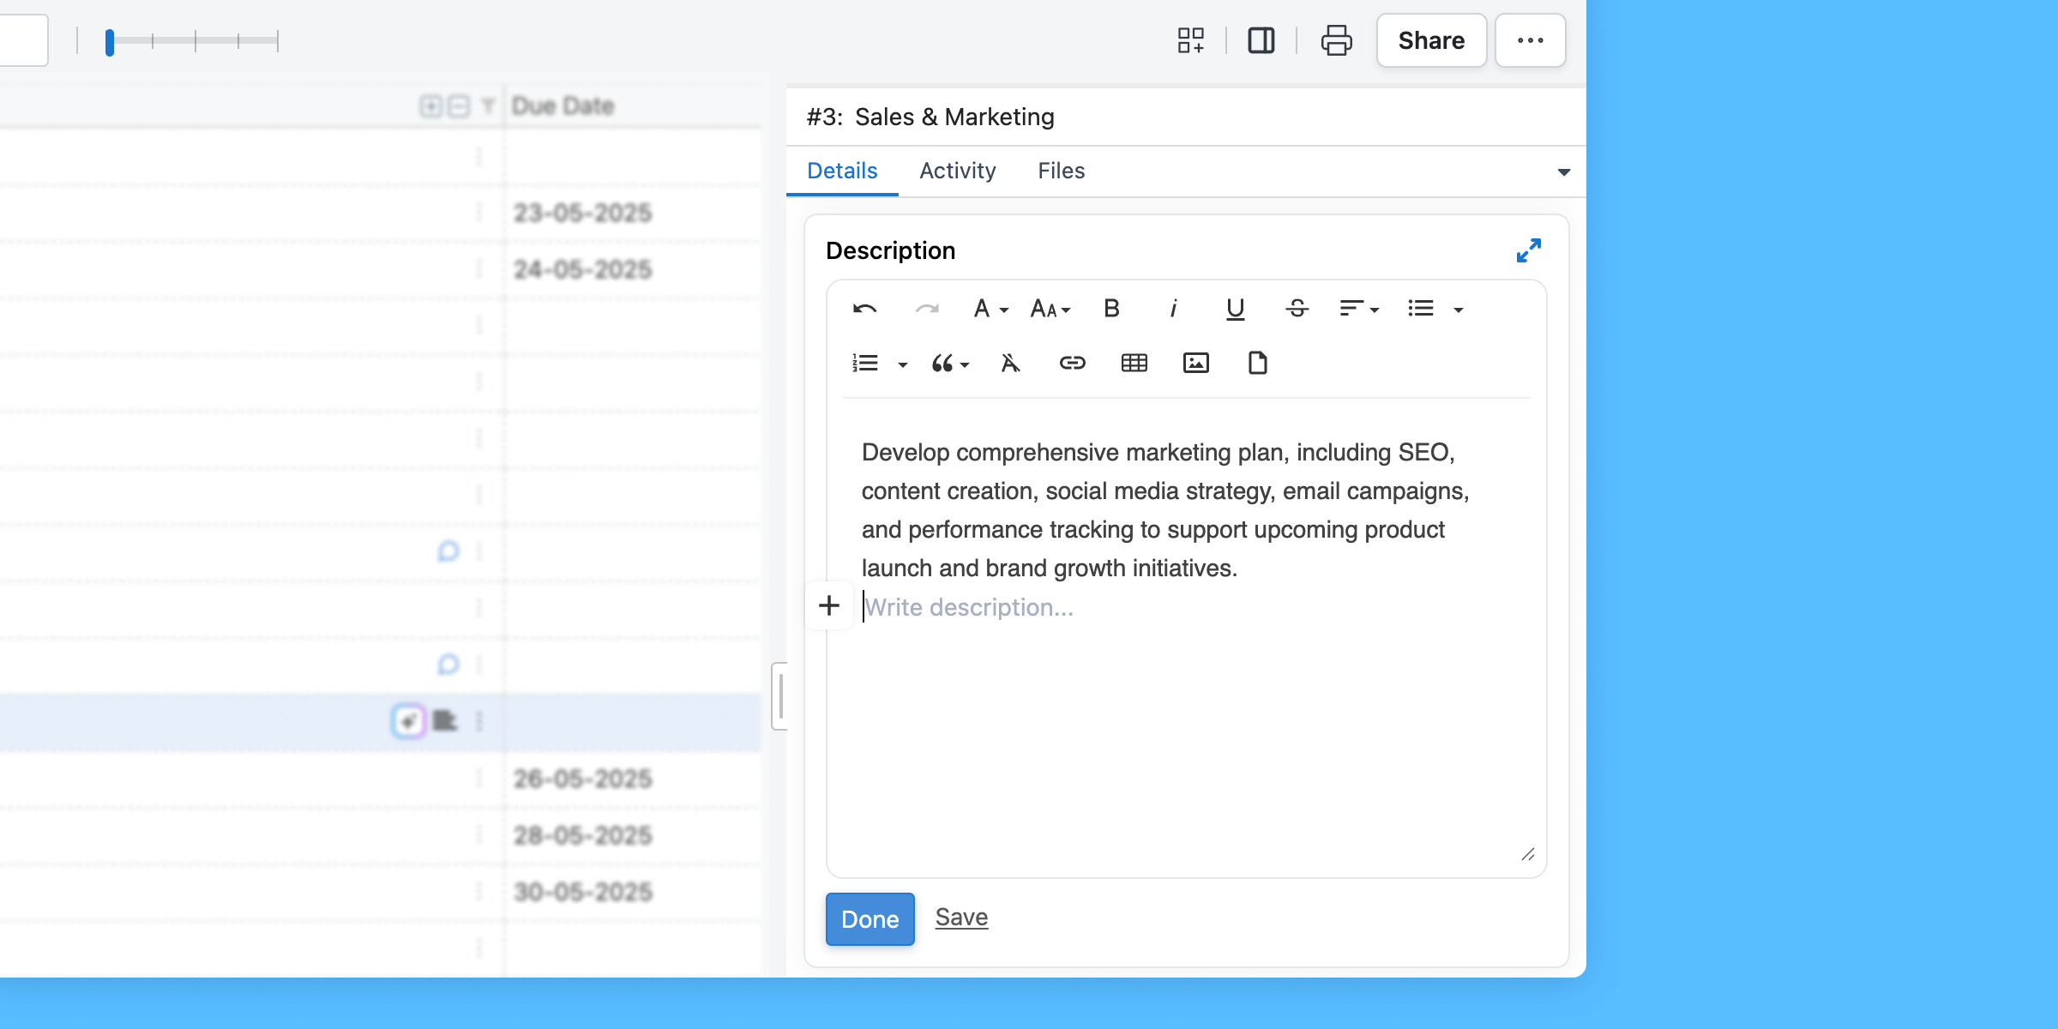
Task: Click the zoom level slider handle
Action: (110, 41)
